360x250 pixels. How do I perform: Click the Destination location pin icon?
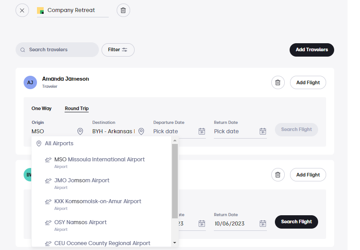[141, 131]
